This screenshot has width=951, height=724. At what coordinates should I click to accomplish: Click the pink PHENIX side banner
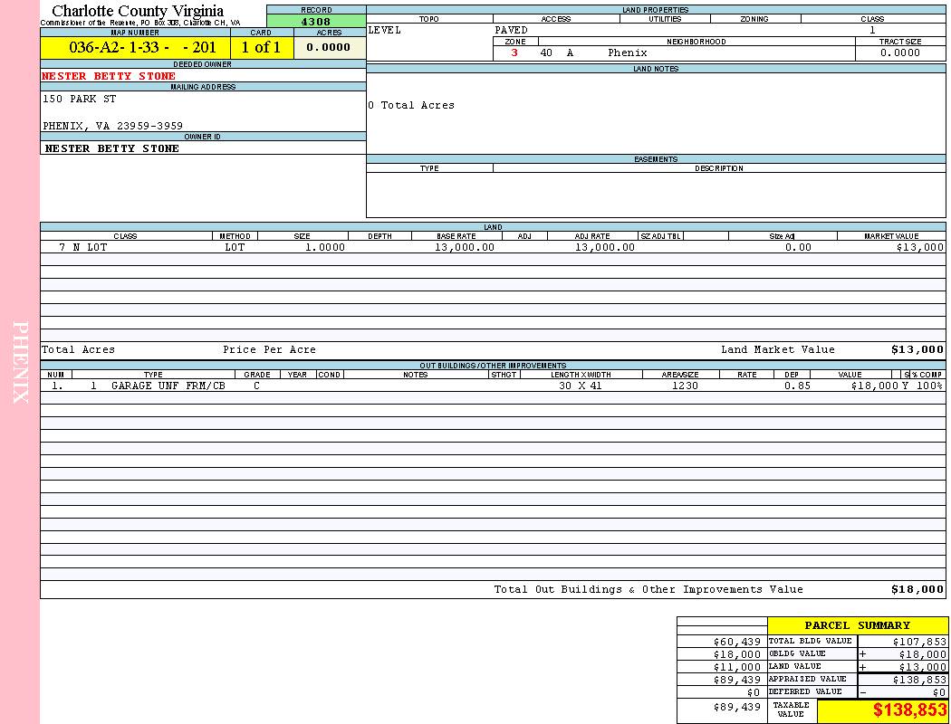click(20, 362)
